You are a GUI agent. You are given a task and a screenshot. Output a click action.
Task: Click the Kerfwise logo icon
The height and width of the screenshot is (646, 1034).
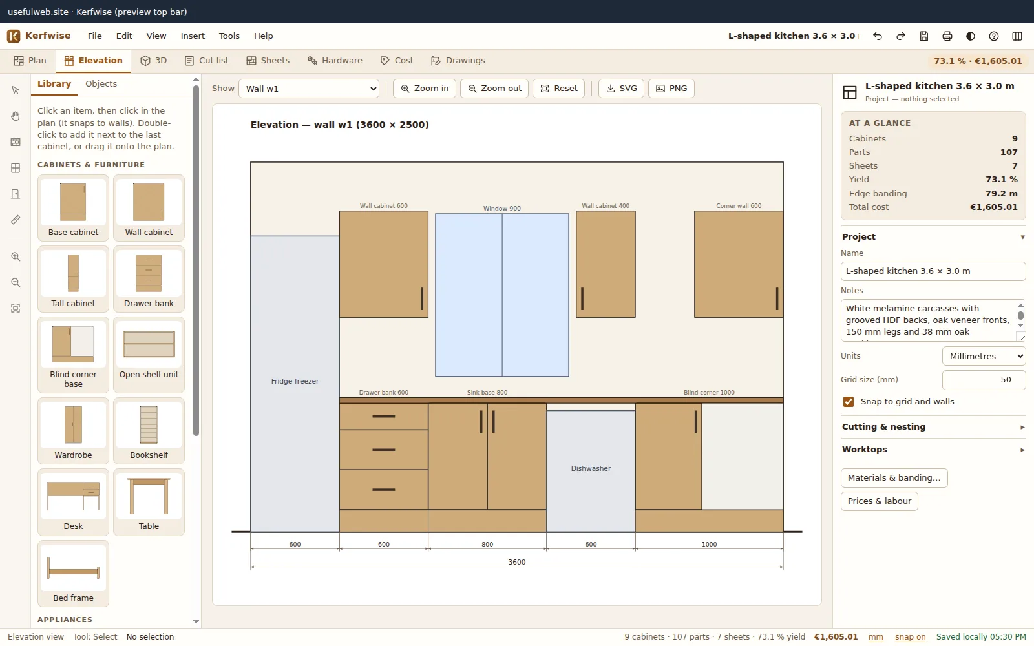point(14,36)
